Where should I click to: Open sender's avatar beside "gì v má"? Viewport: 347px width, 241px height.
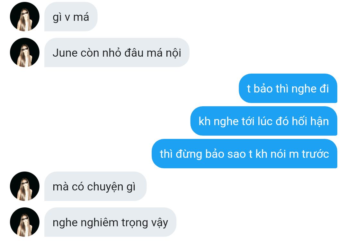(24, 17)
